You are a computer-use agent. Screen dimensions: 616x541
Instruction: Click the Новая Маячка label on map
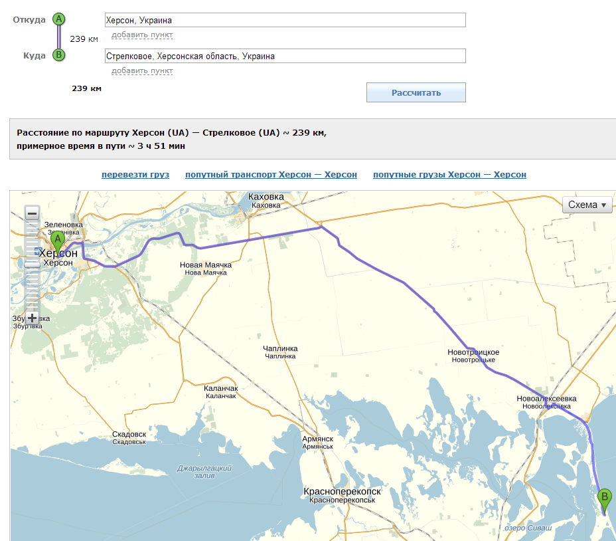pyautogui.click(x=206, y=269)
